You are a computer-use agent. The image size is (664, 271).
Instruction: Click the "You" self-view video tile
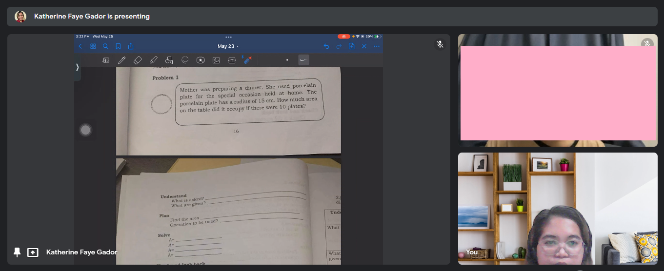(x=558, y=209)
